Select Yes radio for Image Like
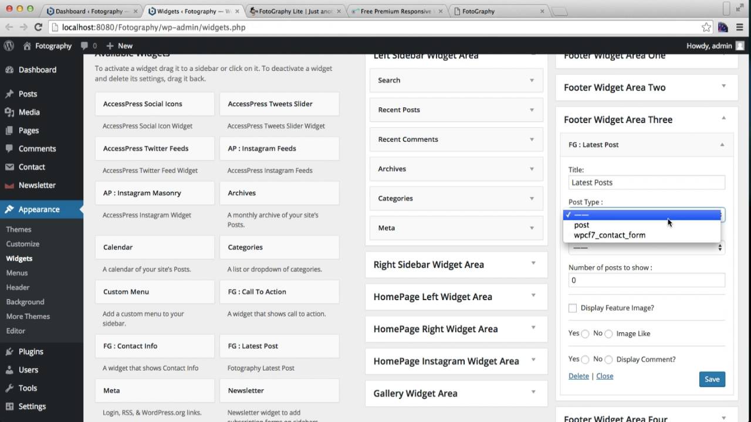The width and height of the screenshot is (751, 422). tap(585, 333)
